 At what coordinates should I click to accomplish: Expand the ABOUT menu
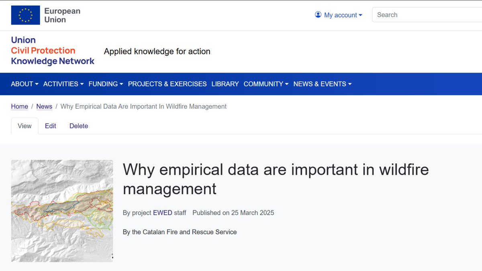point(25,84)
